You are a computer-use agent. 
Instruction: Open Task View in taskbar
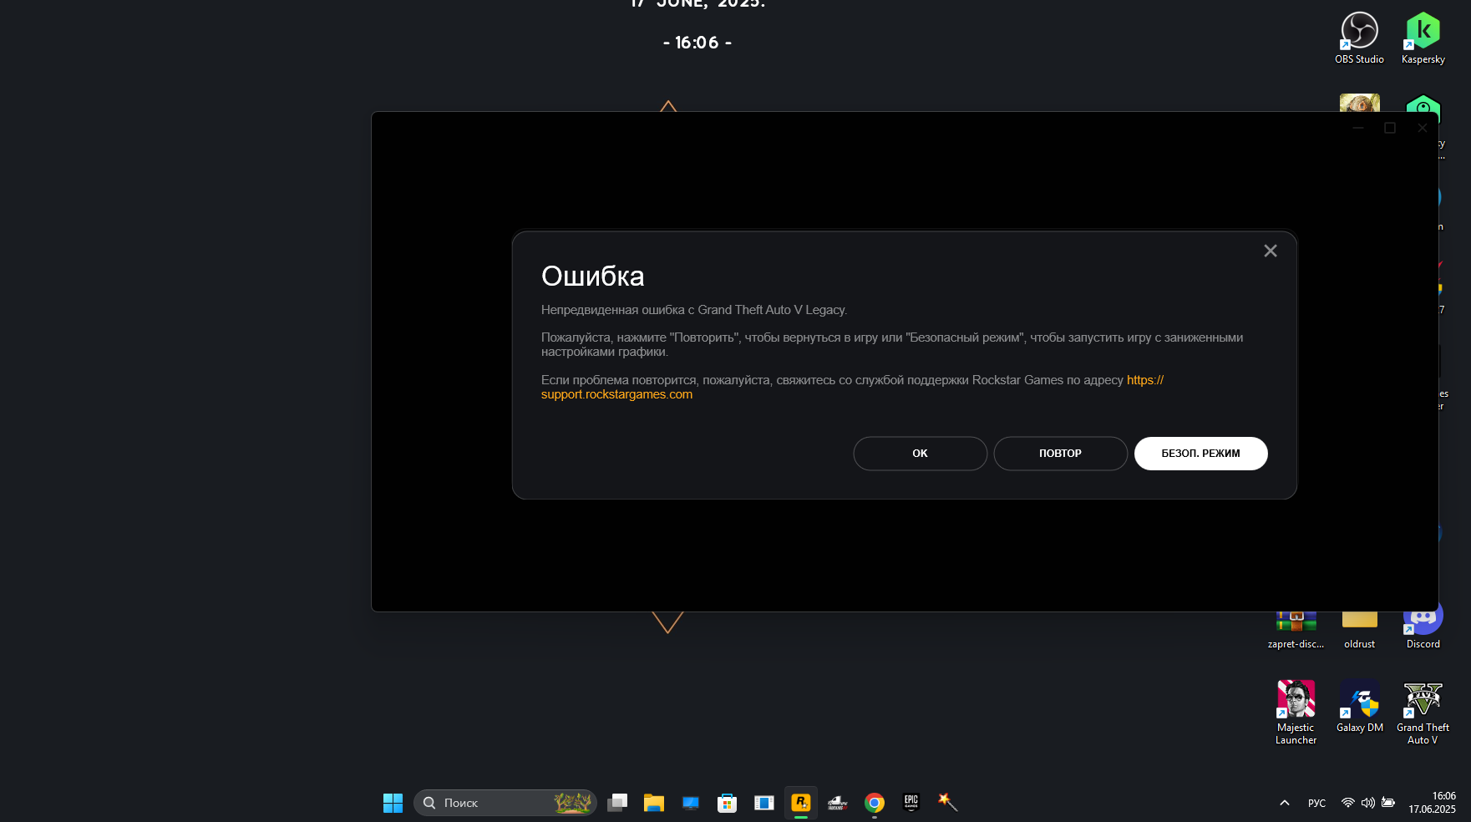[x=617, y=803]
